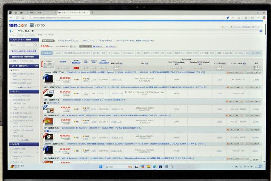Select checkbox beside ThinkPad E14 Gen 6 row
Image resolution: width=271 pixels, height=181 pixels.
pyautogui.click(x=42, y=79)
